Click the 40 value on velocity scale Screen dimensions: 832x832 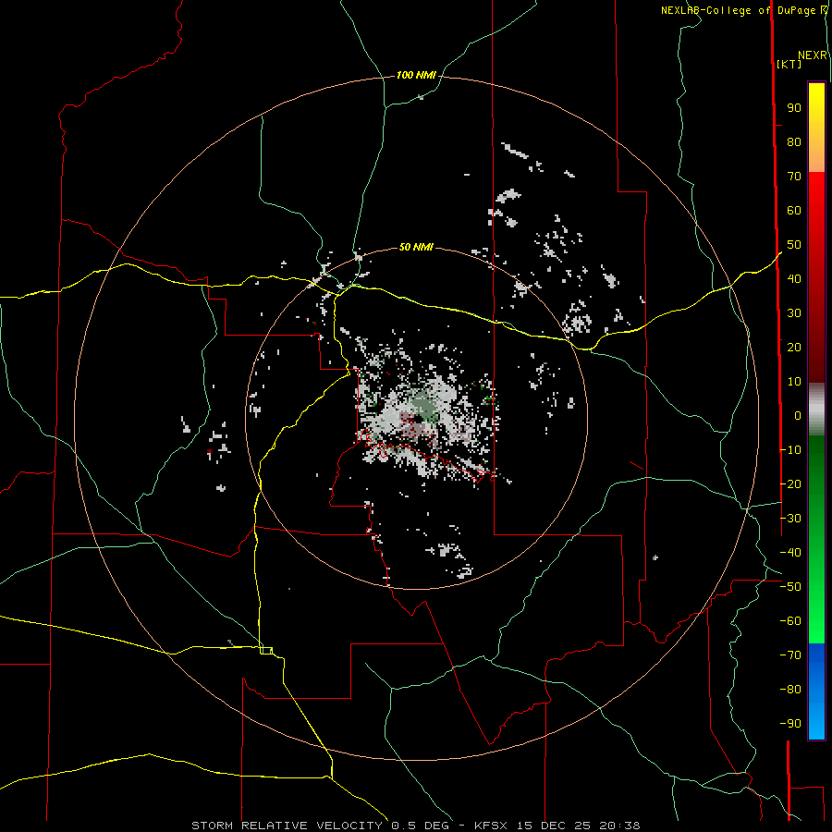point(794,279)
